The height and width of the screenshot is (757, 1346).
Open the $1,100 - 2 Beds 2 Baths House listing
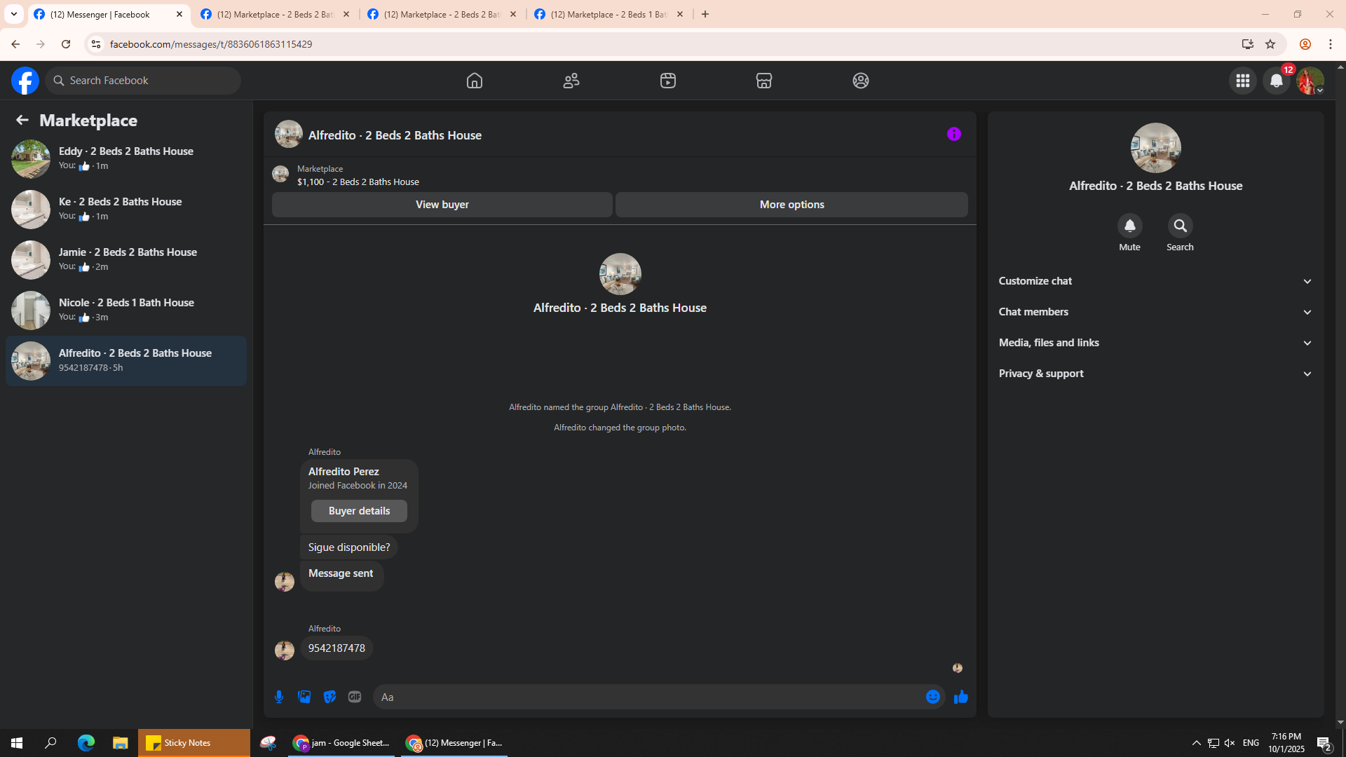click(x=358, y=182)
